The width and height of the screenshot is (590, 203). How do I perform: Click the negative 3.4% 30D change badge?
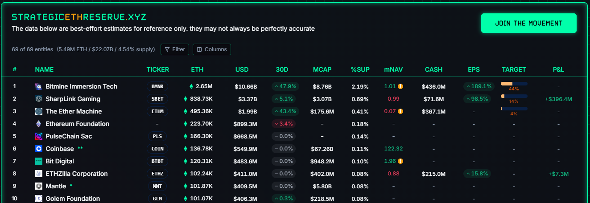(283, 124)
